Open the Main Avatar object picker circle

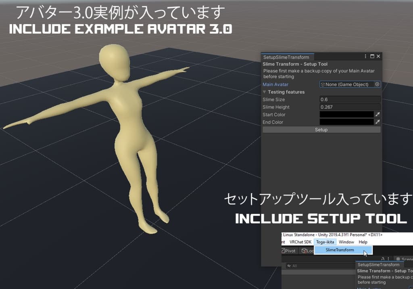(x=377, y=84)
